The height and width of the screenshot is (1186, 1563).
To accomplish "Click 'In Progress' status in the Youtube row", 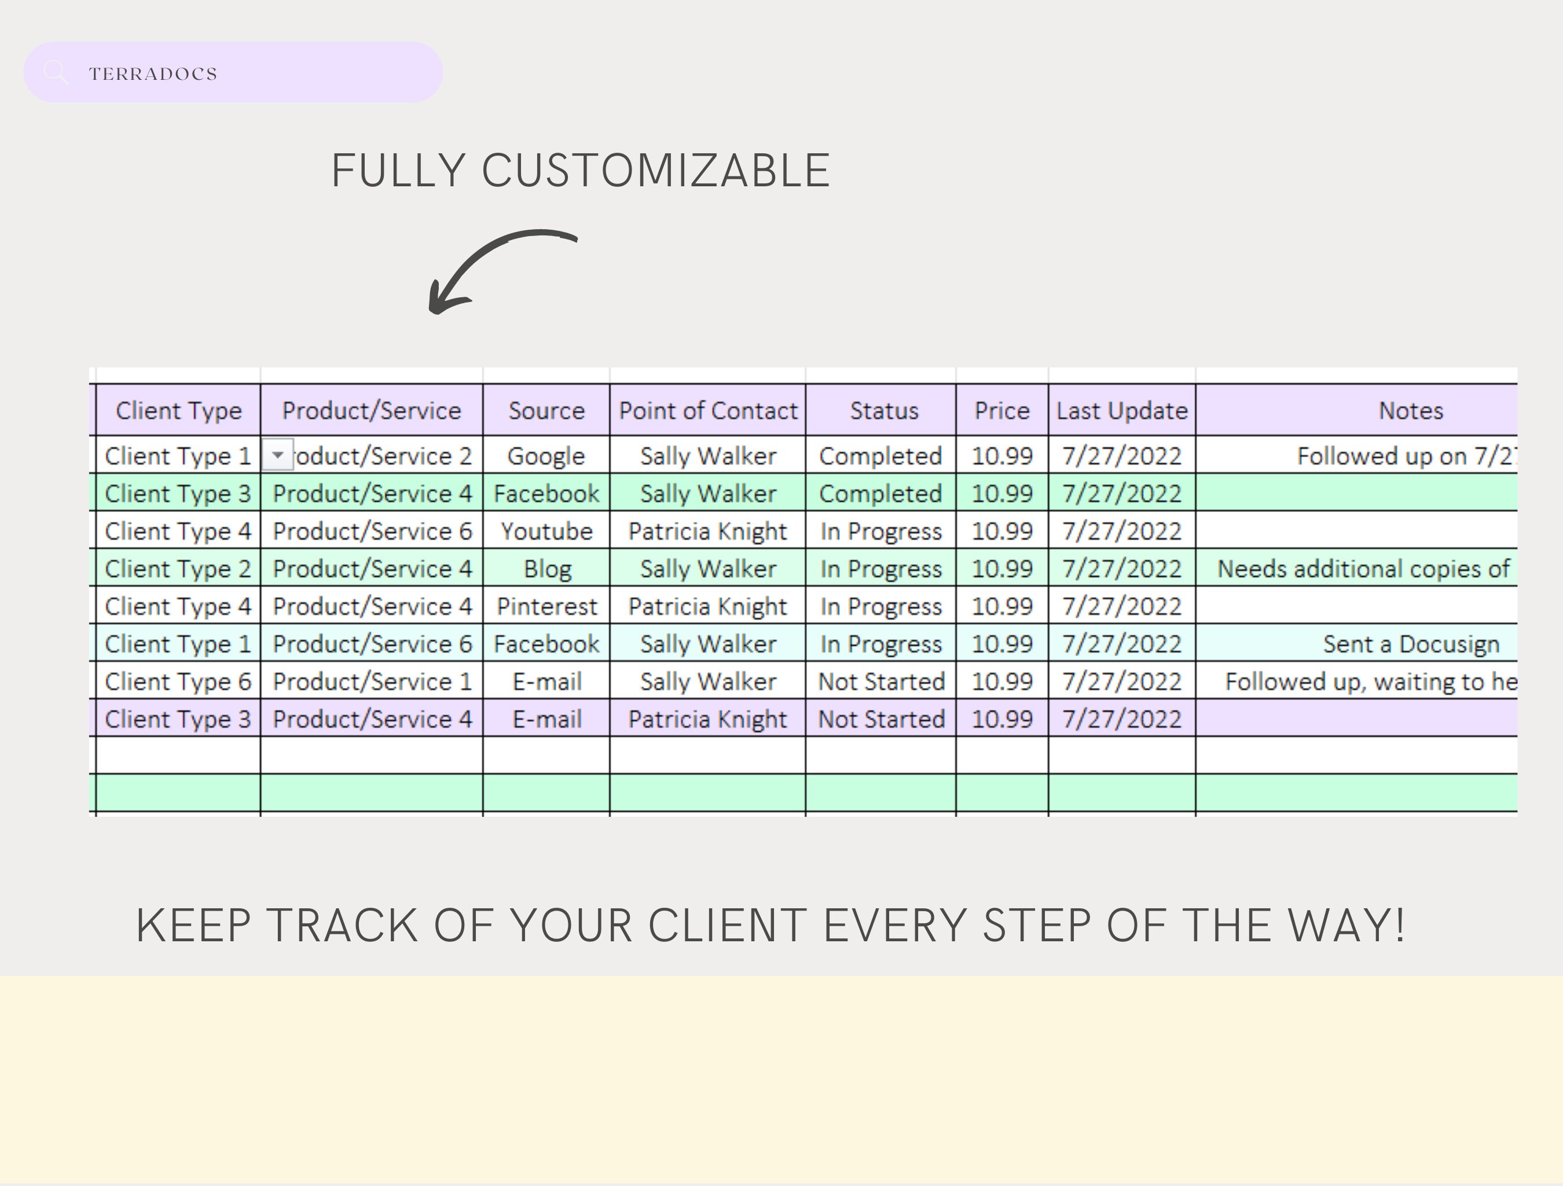I will (x=880, y=531).
